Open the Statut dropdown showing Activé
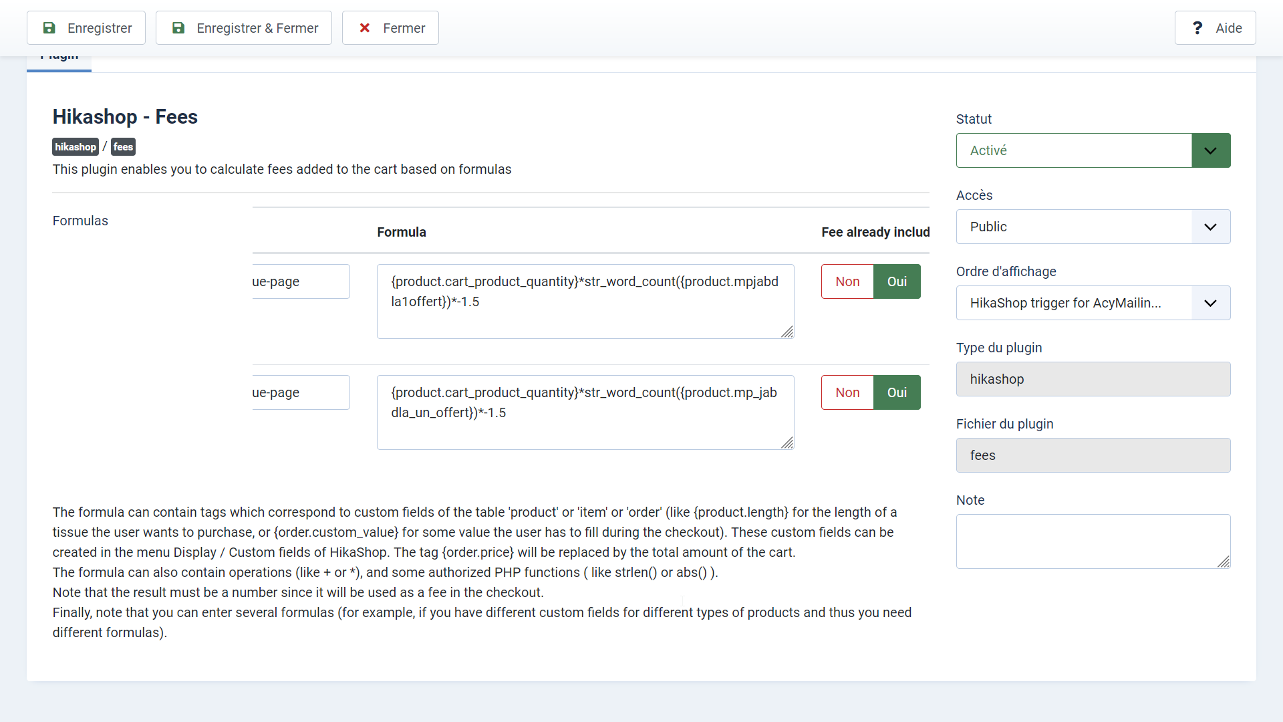Image resolution: width=1283 pixels, height=722 pixels. click(1093, 150)
